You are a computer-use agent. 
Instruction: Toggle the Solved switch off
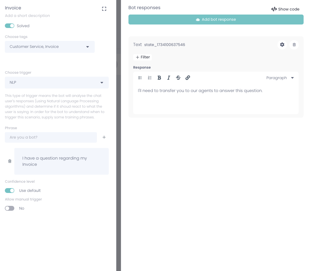[10, 26]
